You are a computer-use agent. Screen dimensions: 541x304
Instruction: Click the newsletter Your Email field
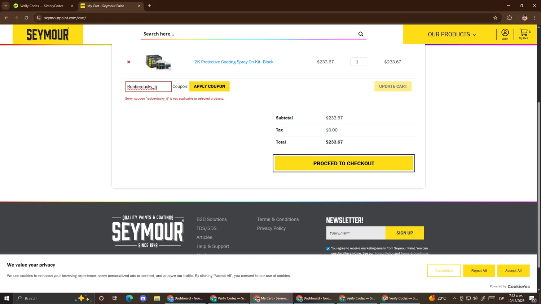[356, 233]
